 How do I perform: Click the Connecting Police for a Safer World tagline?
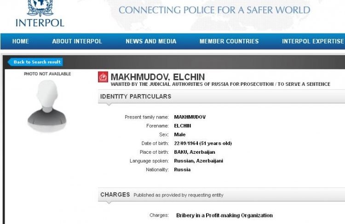(214, 10)
